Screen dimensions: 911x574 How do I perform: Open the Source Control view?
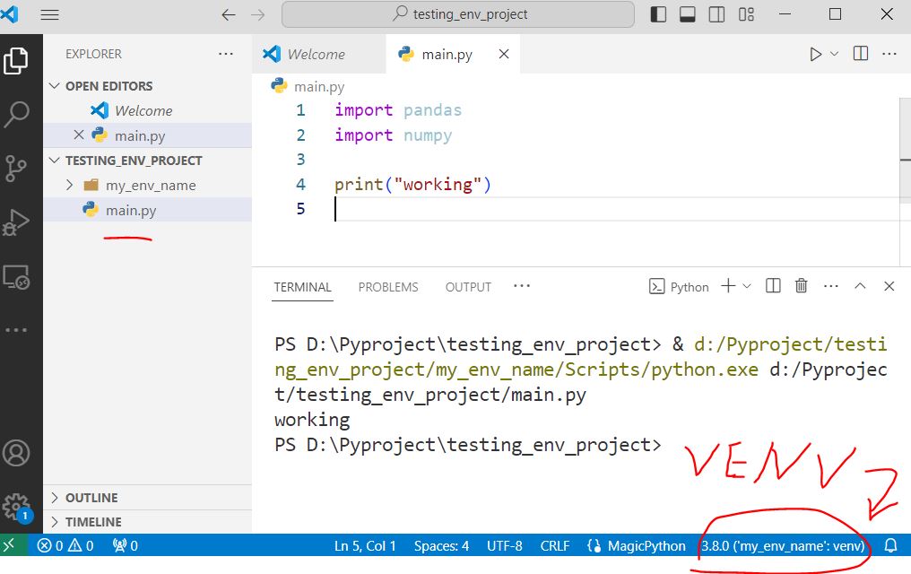click(x=17, y=168)
